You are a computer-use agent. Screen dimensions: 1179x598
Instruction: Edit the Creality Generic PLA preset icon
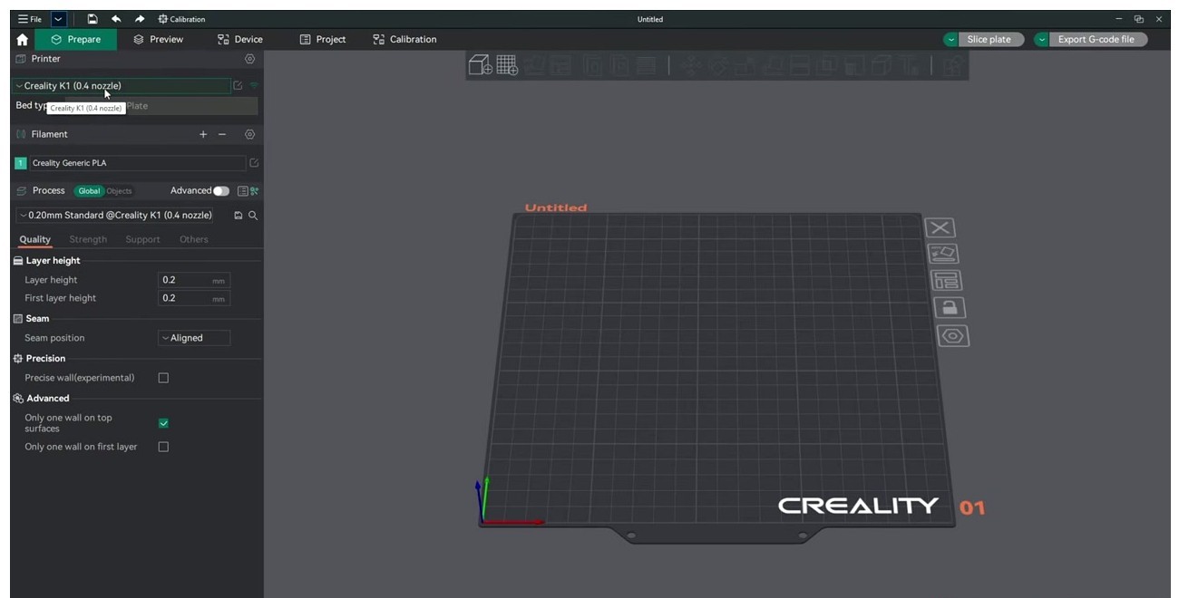pos(254,163)
